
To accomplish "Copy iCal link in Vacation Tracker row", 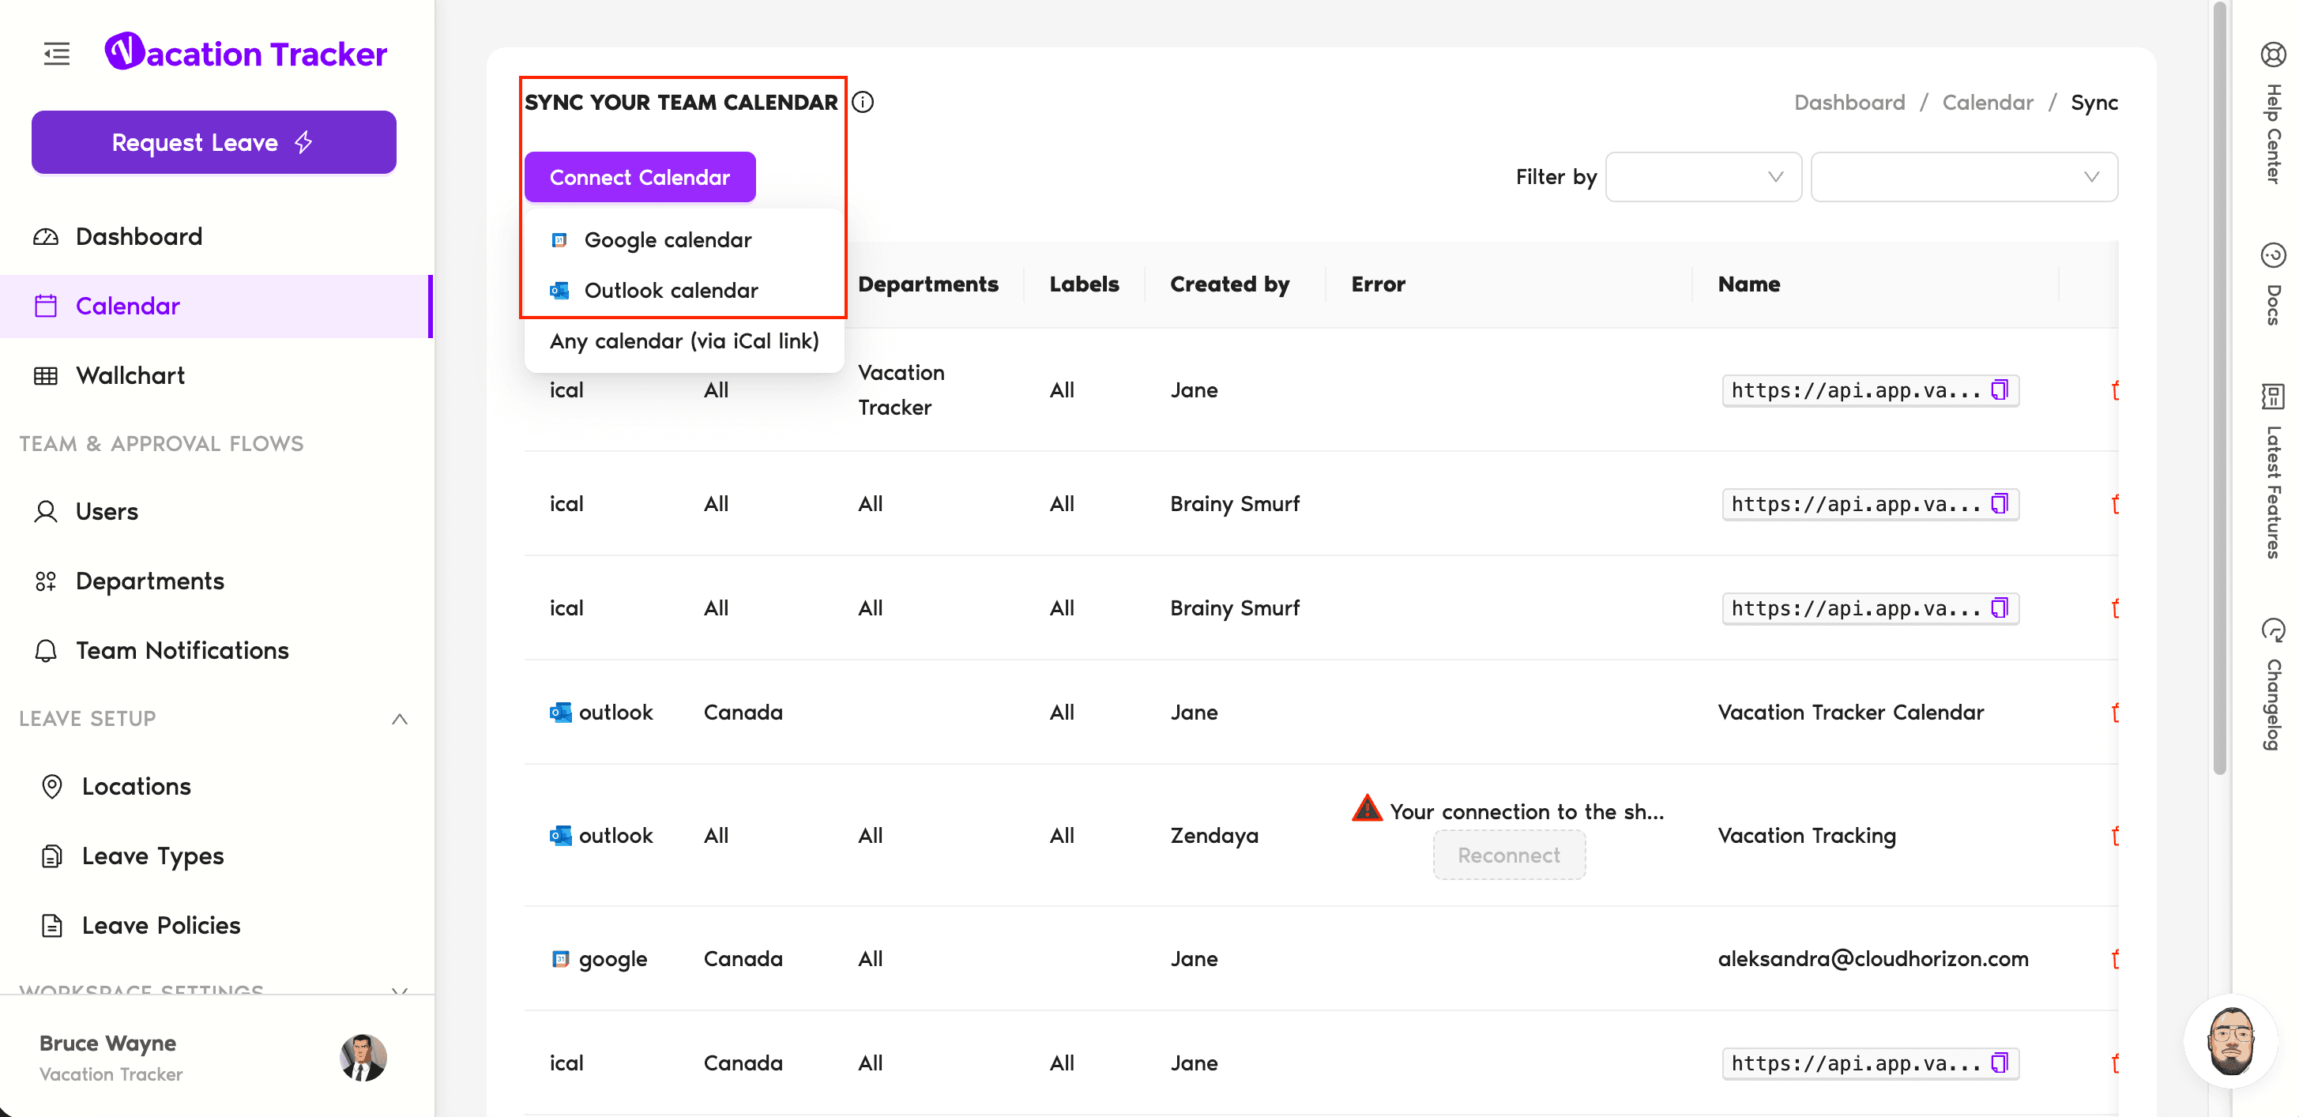I will [x=1999, y=390].
